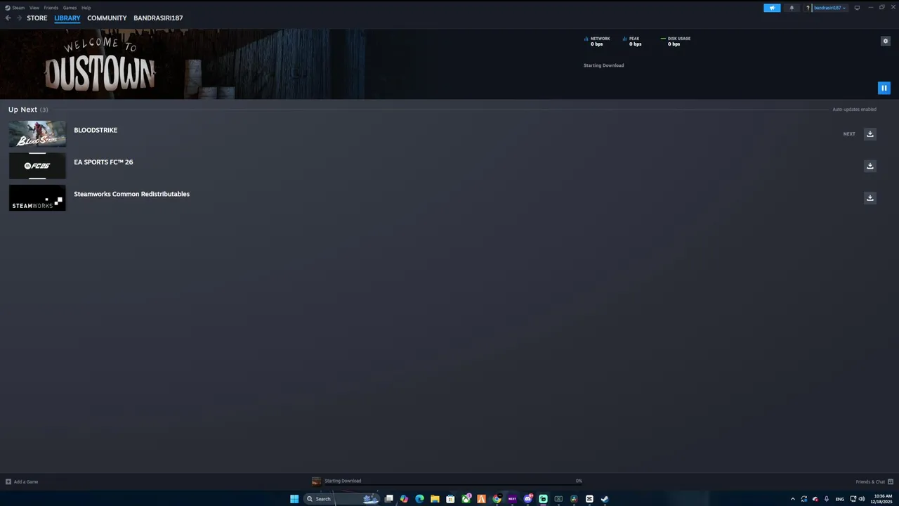Image resolution: width=899 pixels, height=506 pixels.
Task: Click the BLOODSTRIKE game thumbnail
Action: pyautogui.click(x=37, y=134)
